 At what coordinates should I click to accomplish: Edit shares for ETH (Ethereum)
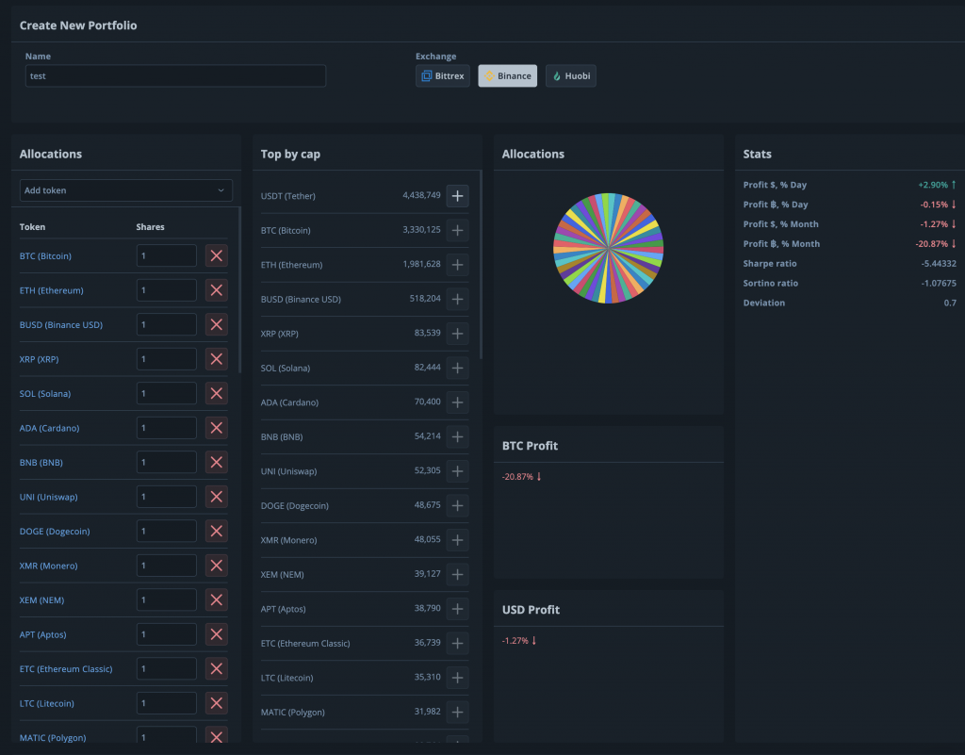(x=166, y=290)
